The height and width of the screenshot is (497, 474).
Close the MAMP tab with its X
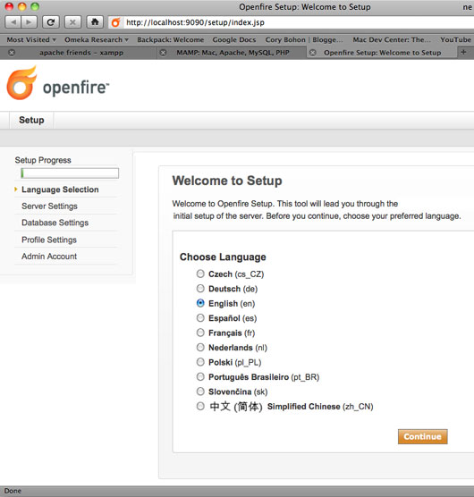(x=163, y=53)
